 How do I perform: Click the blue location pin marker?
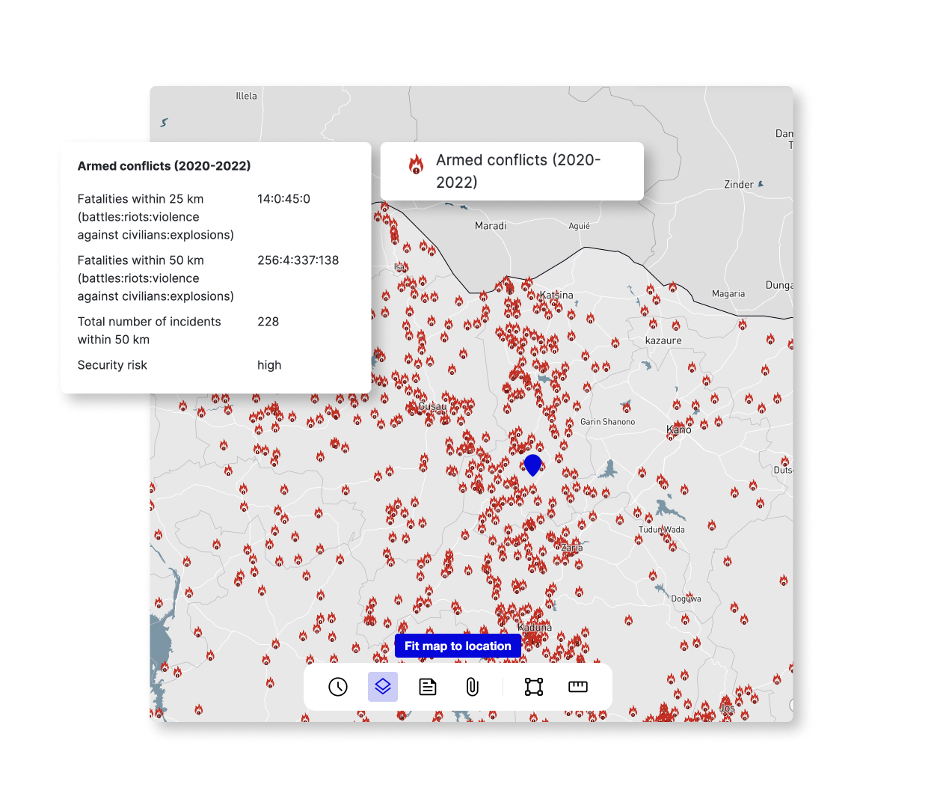point(532,465)
